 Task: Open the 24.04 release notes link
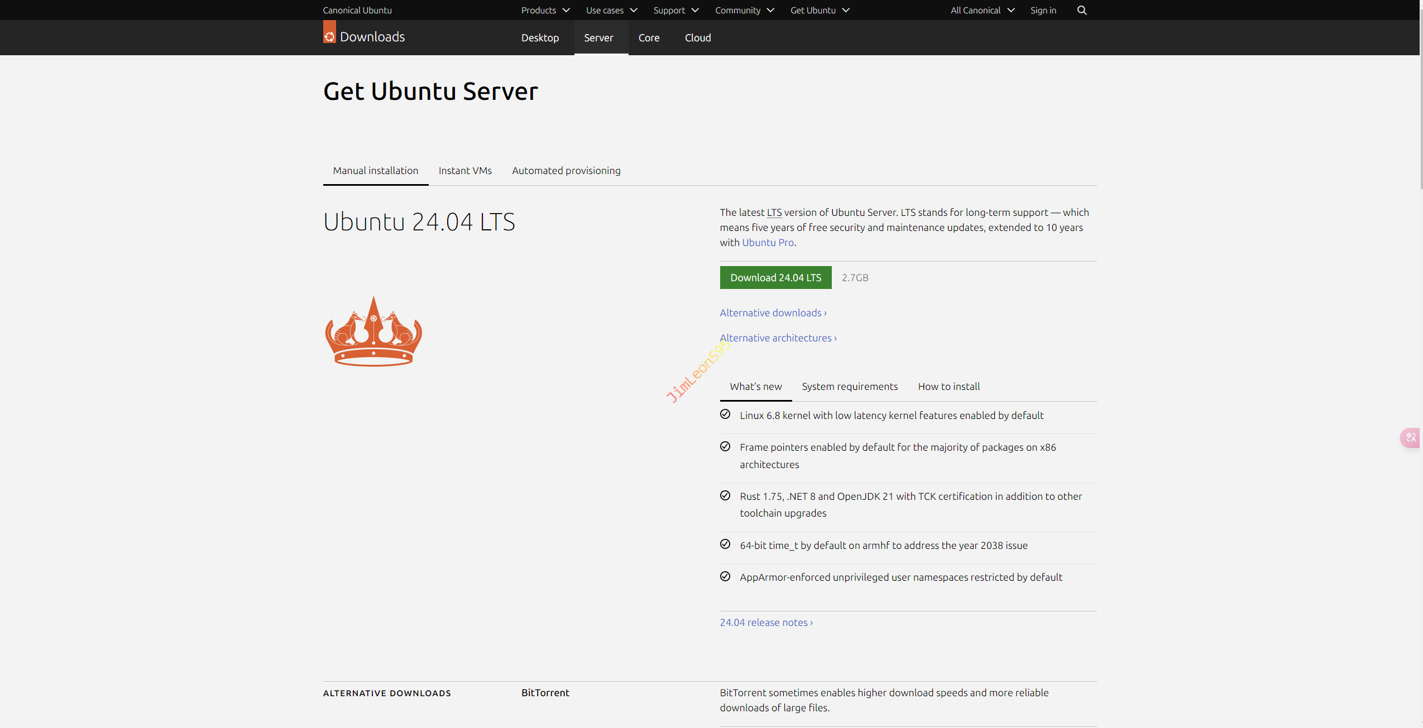click(x=765, y=623)
